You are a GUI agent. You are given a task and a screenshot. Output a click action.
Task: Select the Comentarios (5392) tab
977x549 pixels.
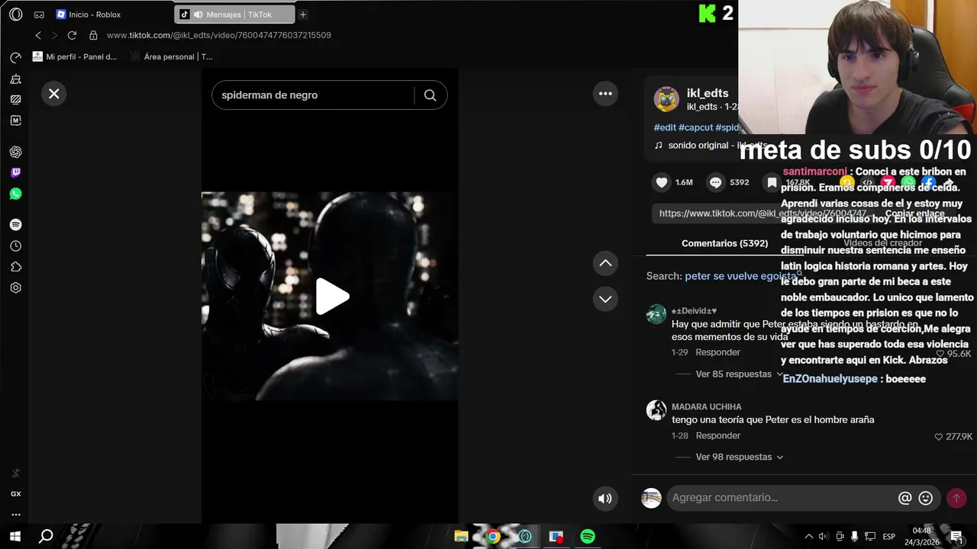(724, 243)
